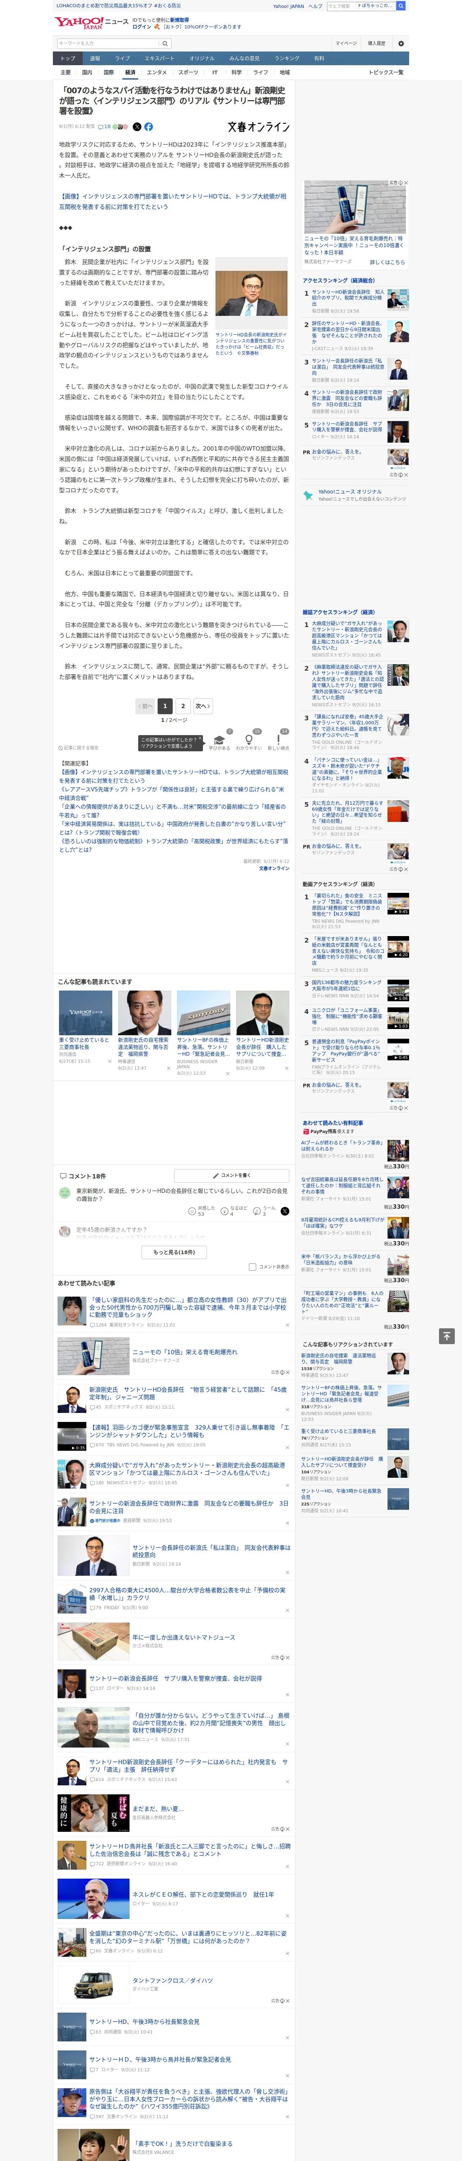Click the 購入履歴 link

coord(376,43)
